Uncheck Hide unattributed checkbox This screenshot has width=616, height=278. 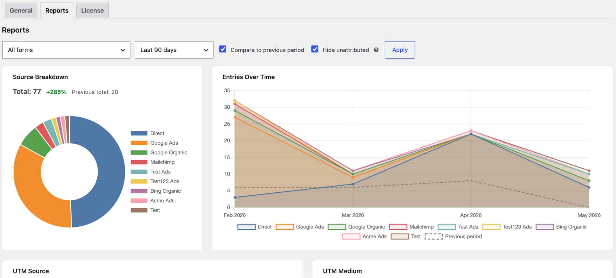[x=315, y=49]
